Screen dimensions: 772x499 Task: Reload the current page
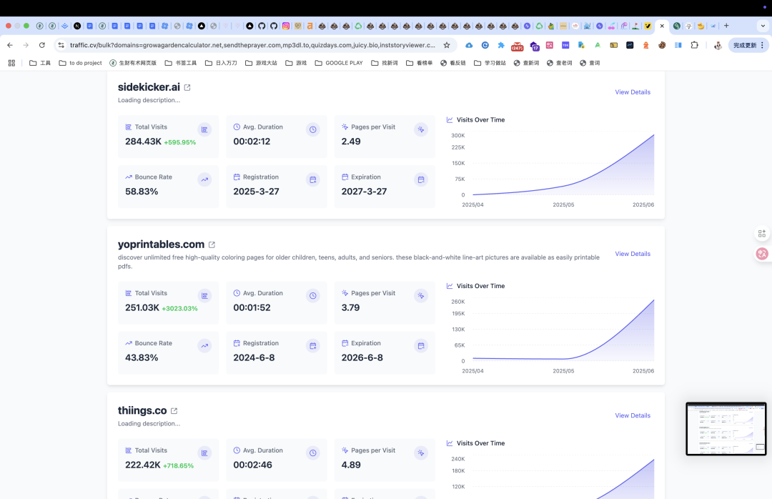tap(42, 45)
